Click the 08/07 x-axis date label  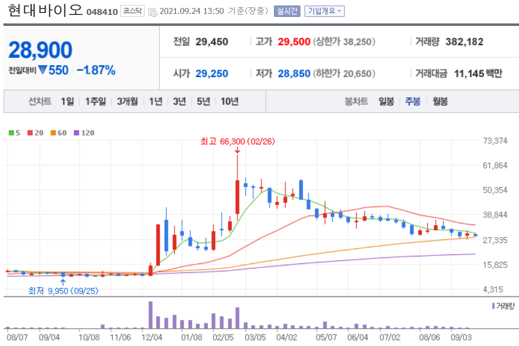point(17,338)
